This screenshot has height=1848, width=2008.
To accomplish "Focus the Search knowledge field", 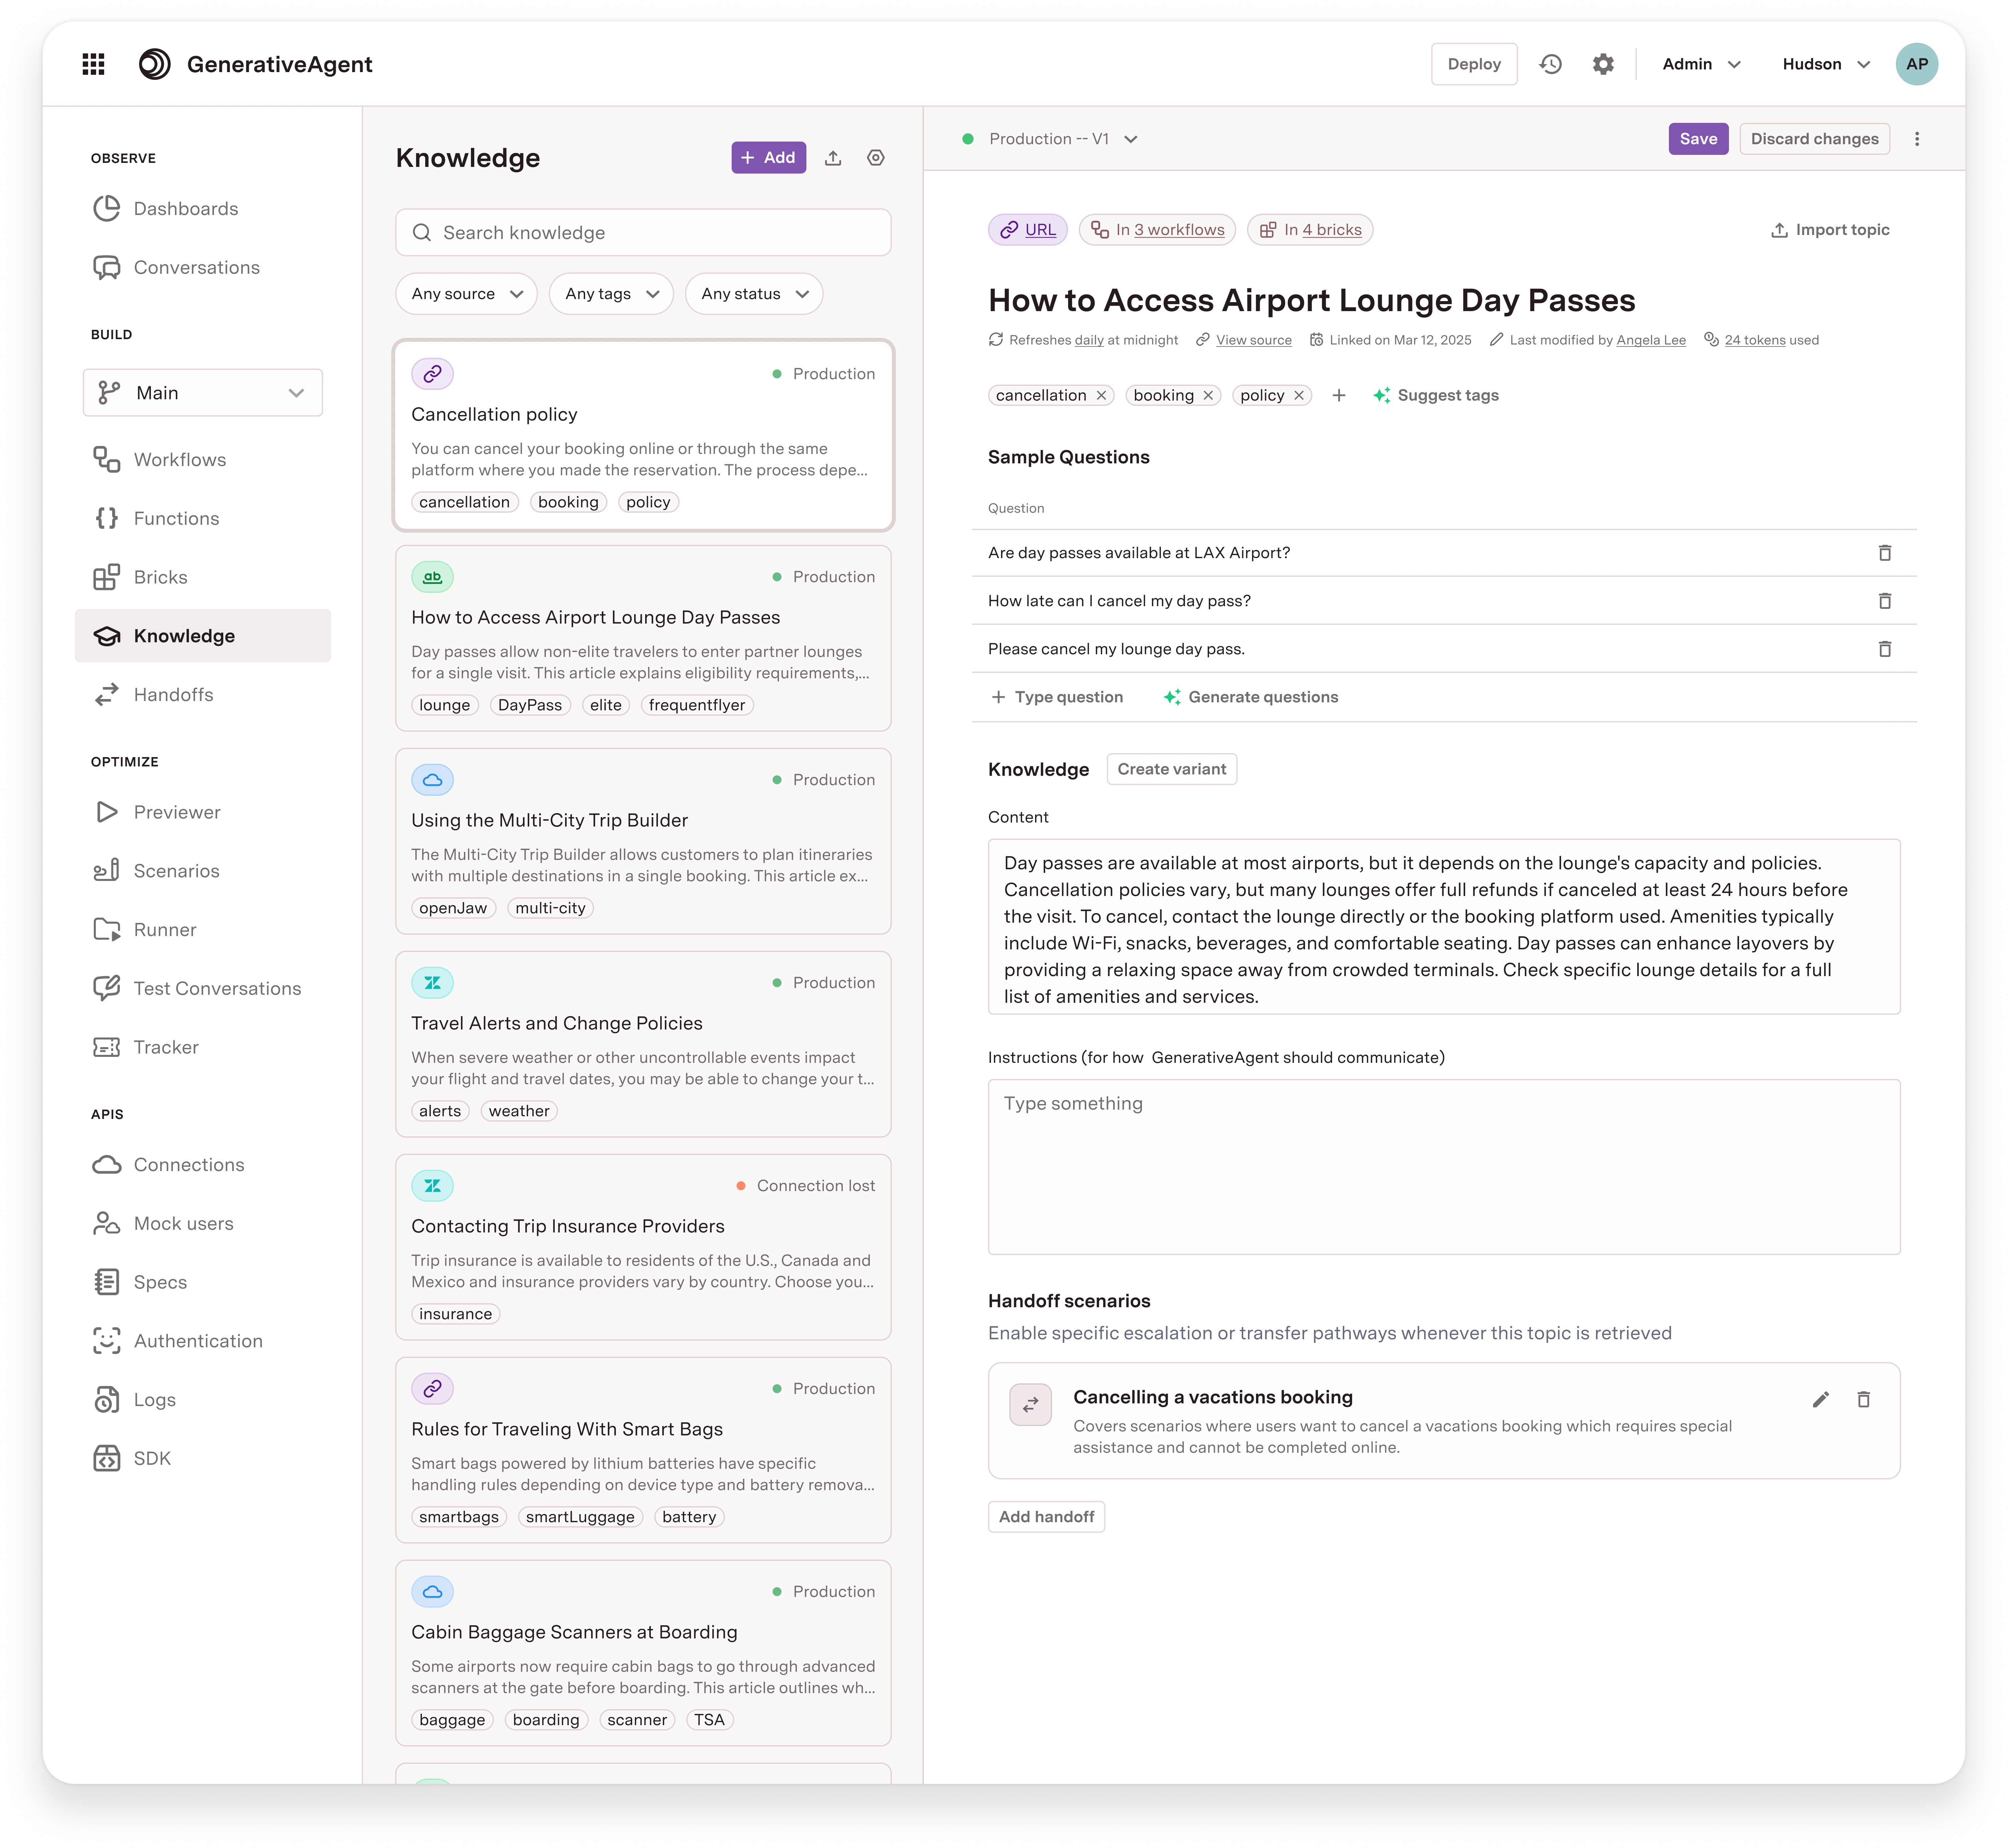I will (643, 233).
